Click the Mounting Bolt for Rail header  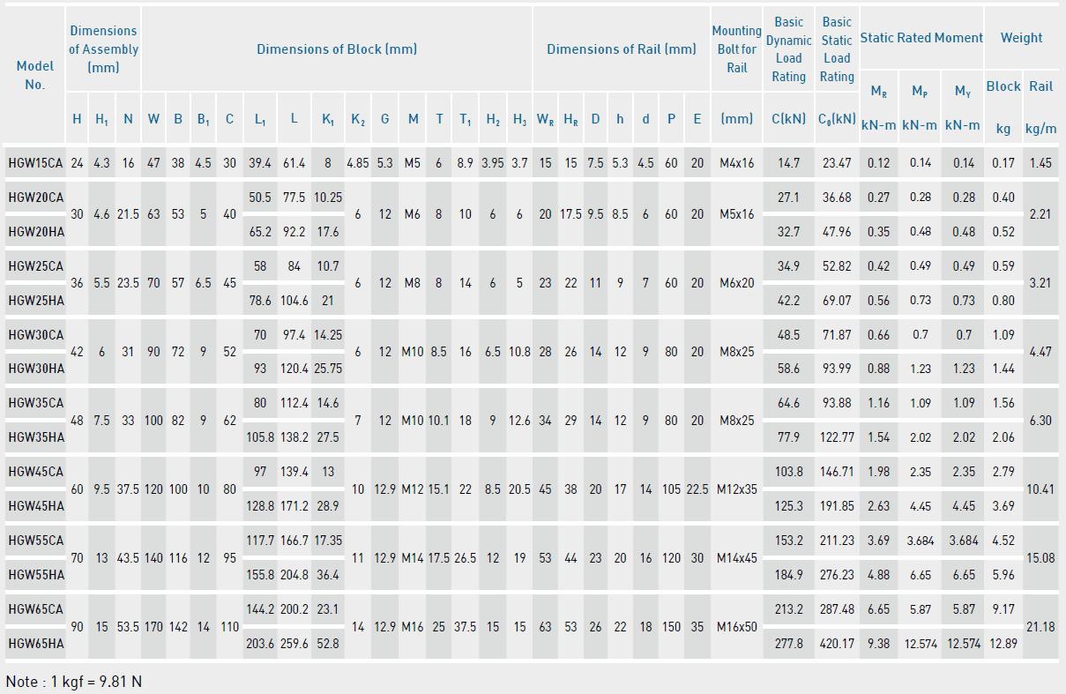[x=736, y=49]
